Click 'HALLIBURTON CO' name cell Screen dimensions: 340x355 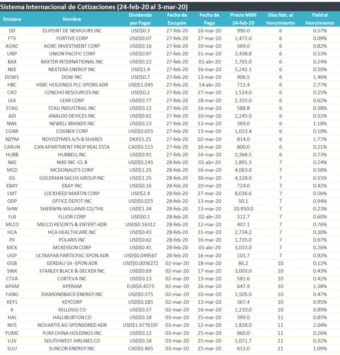pos(72,318)
